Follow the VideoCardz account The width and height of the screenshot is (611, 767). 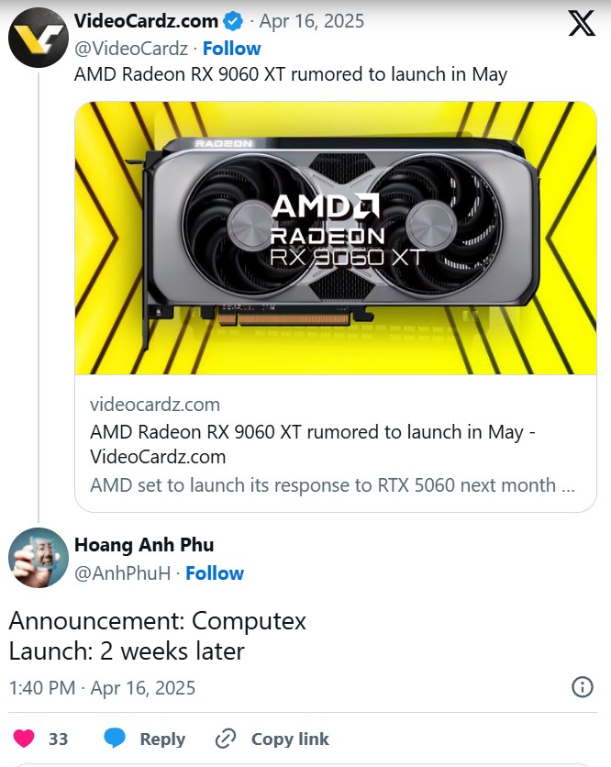[231, 49]
